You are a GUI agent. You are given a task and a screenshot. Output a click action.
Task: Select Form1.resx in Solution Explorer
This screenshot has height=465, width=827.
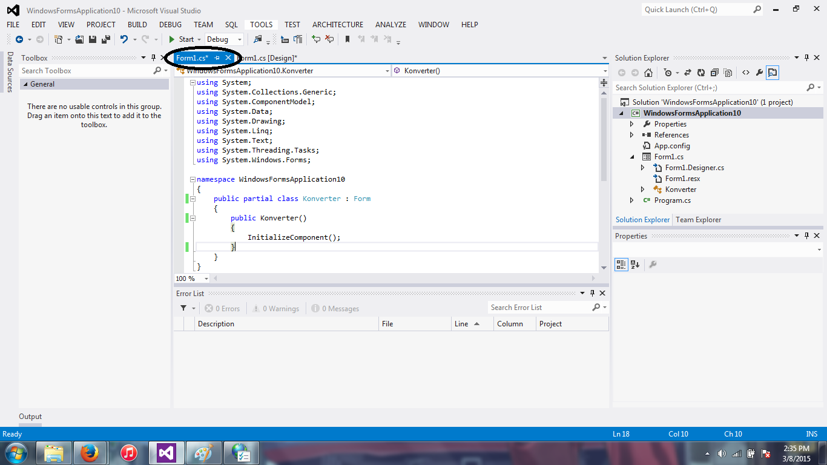tap(682, 179)
